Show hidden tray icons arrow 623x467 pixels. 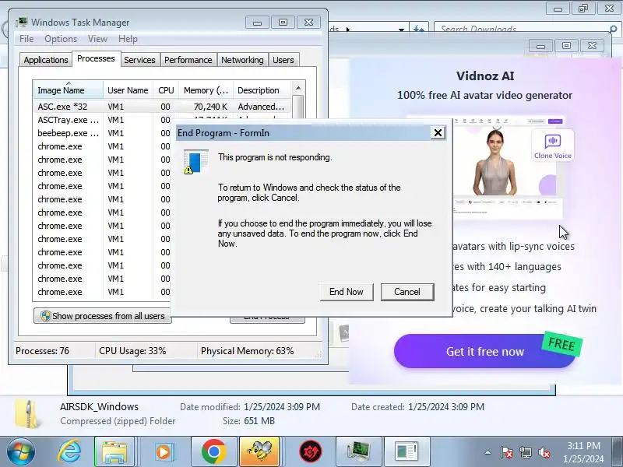coord(487,452)
